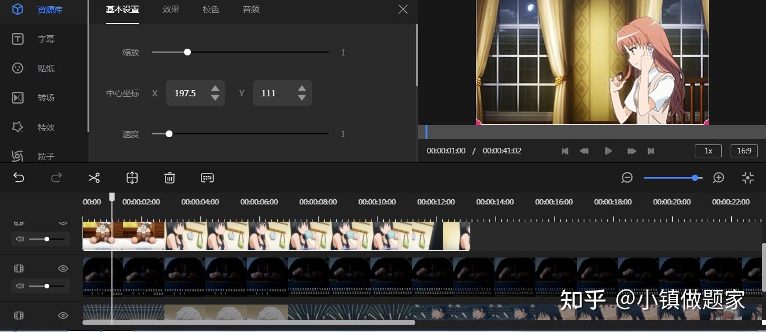Fit the timeline to window
The image size is (766, 332).
click(747, 178)
